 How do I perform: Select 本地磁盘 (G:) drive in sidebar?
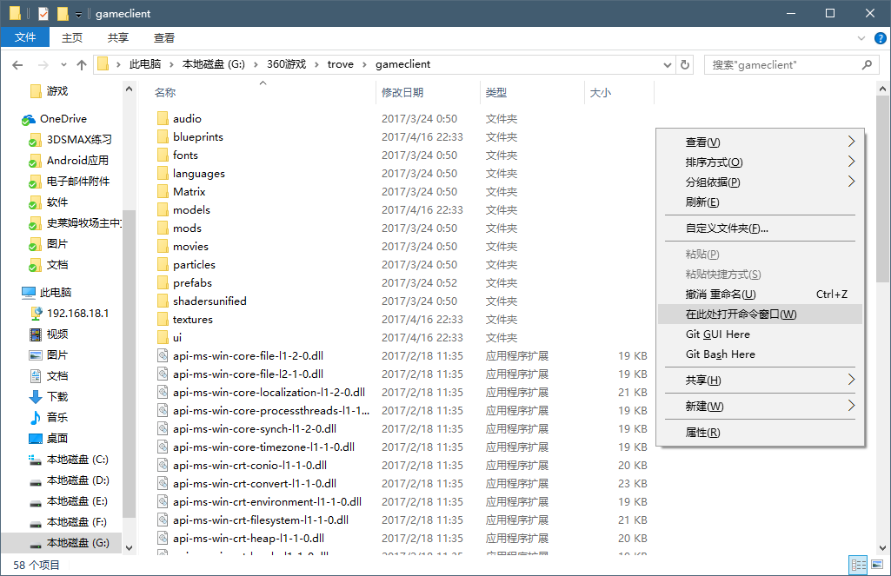click(77, 542)
